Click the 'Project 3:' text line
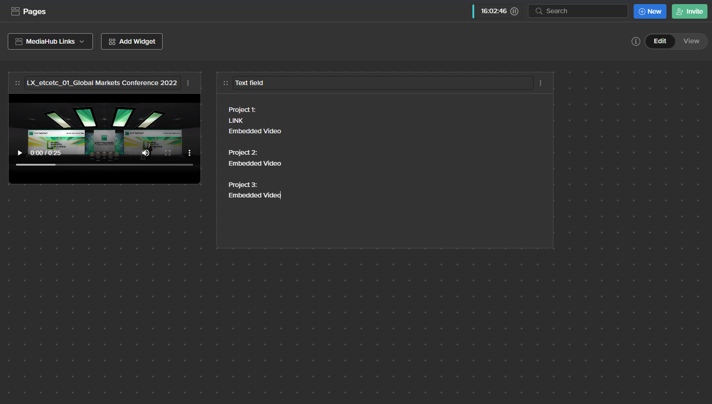The height and width of the screenshot is (404, 712). pos(243,185)
